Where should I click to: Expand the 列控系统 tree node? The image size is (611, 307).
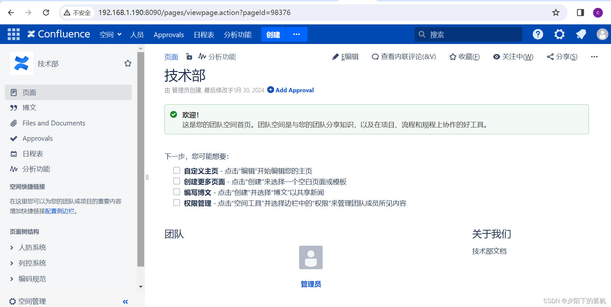click(x=12, y=263)
